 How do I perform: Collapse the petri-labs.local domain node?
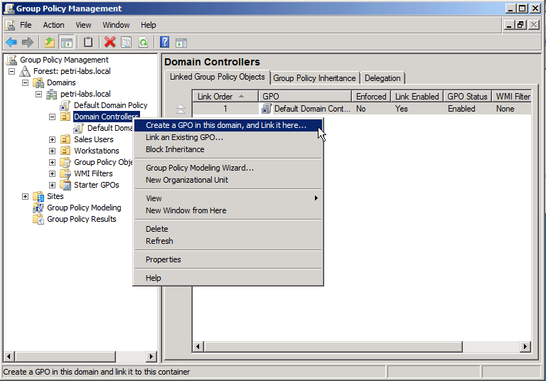pyautogui.click(x=38, y=94)
